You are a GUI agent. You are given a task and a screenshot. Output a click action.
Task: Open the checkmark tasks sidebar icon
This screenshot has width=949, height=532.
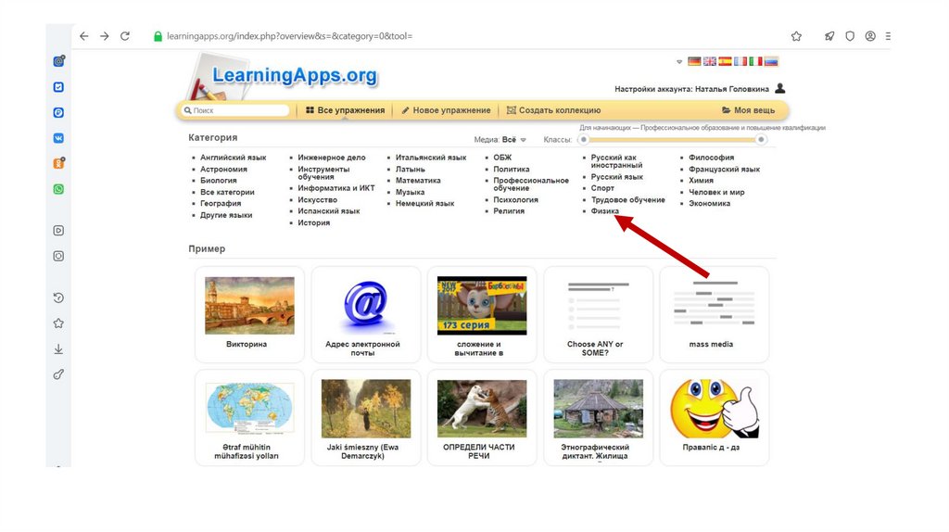(58, 87)
